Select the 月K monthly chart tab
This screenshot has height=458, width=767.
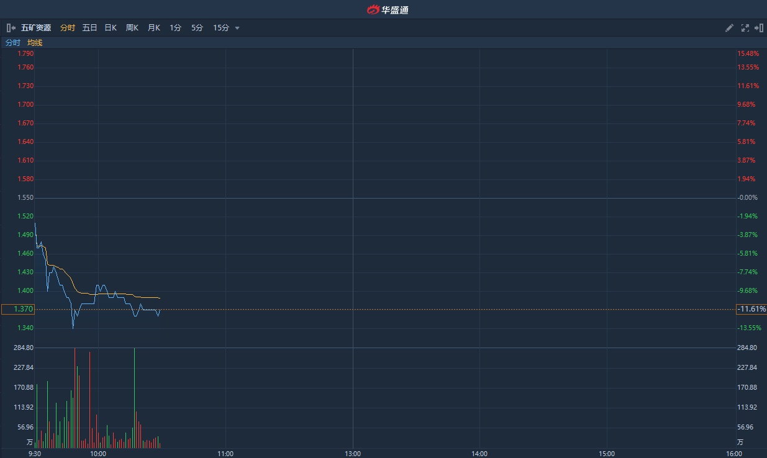153,28
